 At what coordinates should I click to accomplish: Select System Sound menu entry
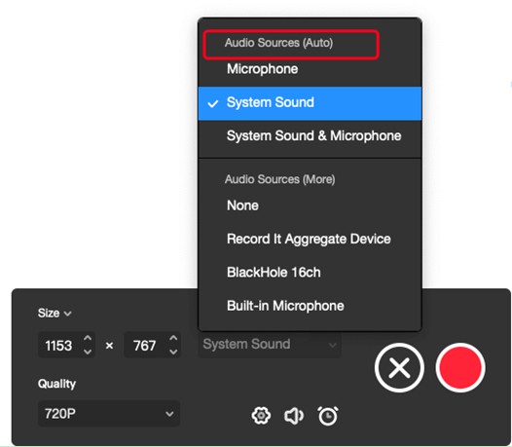coord(310,103)
